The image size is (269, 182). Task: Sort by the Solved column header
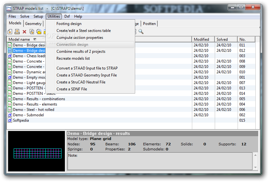pos(226,39)
